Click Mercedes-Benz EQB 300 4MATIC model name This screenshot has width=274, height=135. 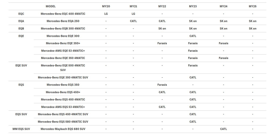tap(63, 29)
